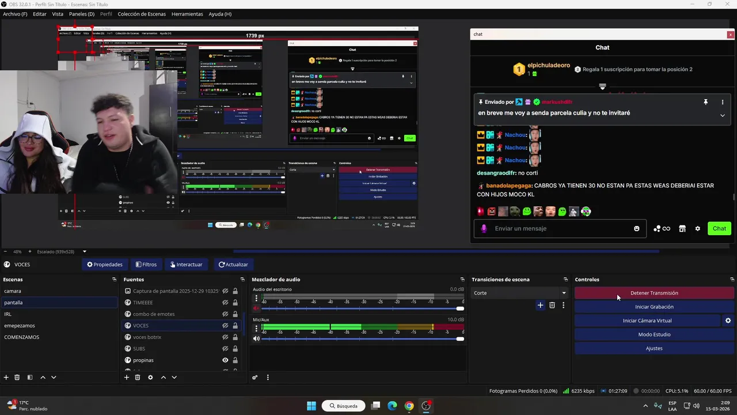Open Audio del escritorio three-dot options
737x415 pixels.
[256, 299]
